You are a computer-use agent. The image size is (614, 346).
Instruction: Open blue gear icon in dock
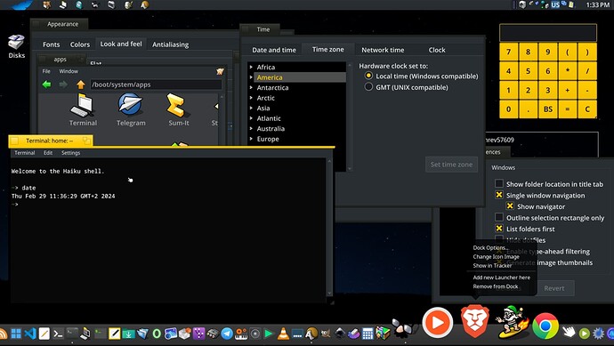coord(598,334)
